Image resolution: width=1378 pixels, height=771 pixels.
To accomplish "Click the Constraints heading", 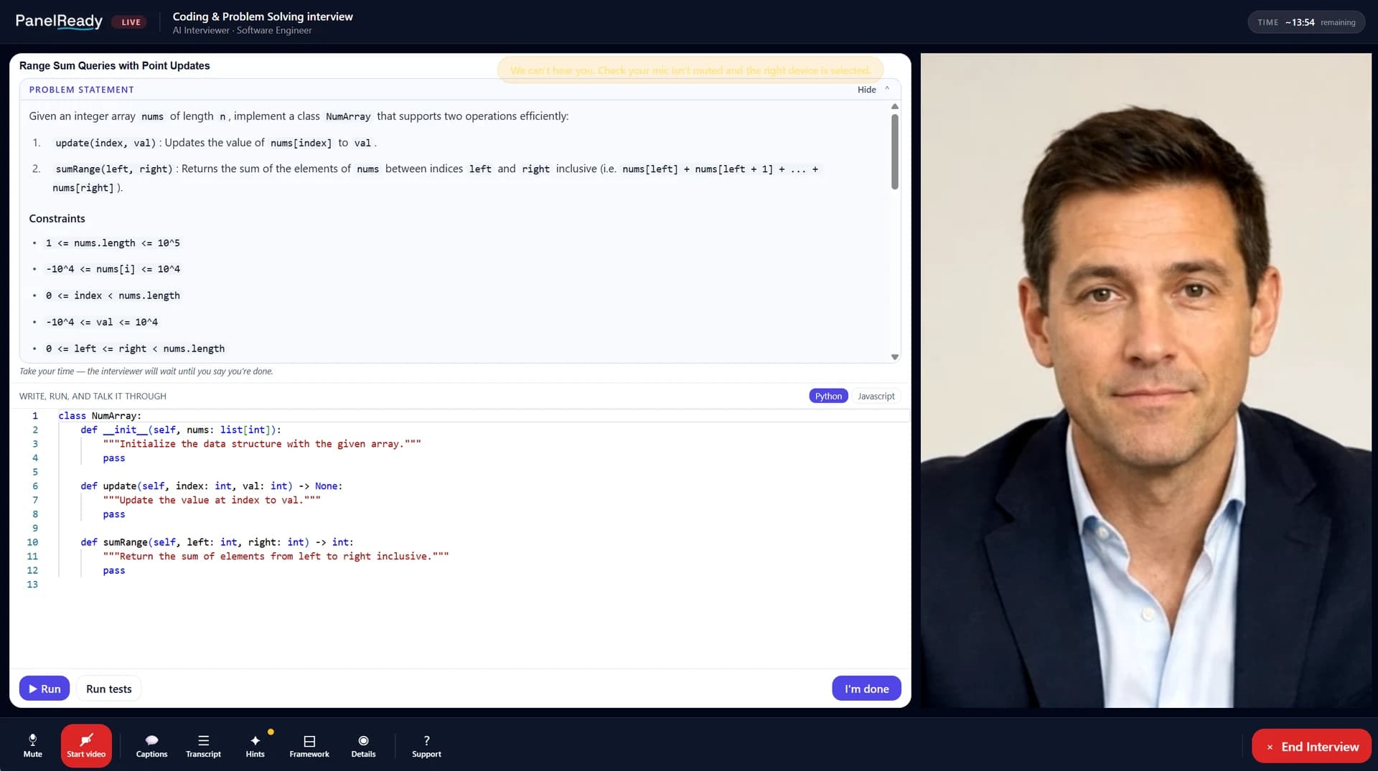I will tap(57, 219).
